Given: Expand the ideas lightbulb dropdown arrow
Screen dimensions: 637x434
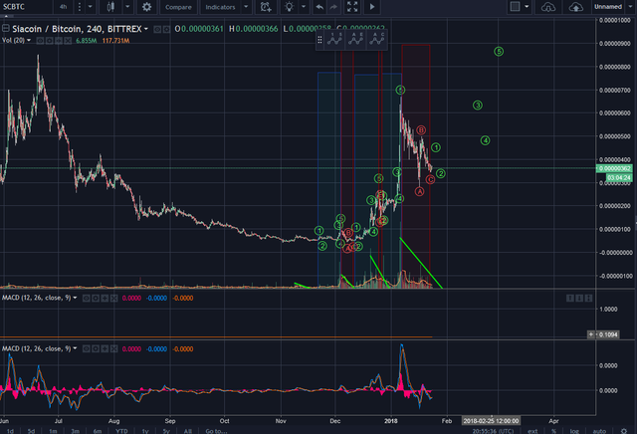Looking at the screenshot, I should coord(303,7).
